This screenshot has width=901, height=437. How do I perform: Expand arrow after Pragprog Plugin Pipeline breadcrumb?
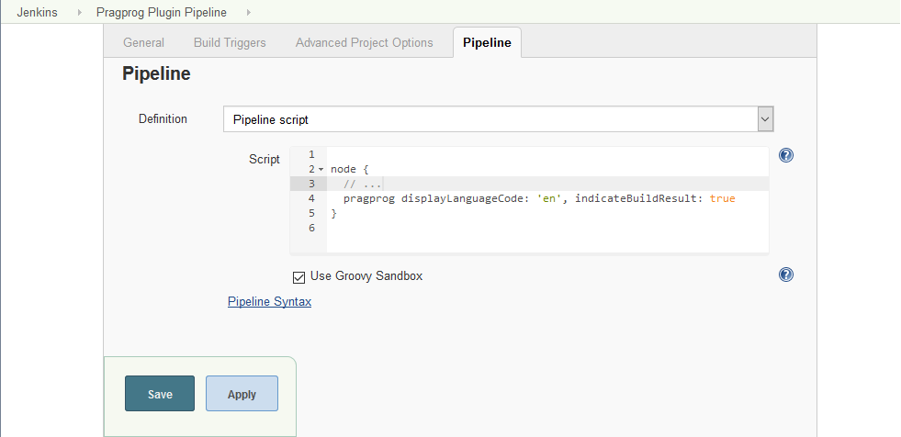(x=248, y=13)
